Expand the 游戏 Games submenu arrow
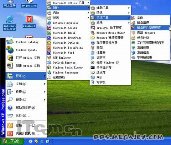The image size is (171, 145). (88, 18)
